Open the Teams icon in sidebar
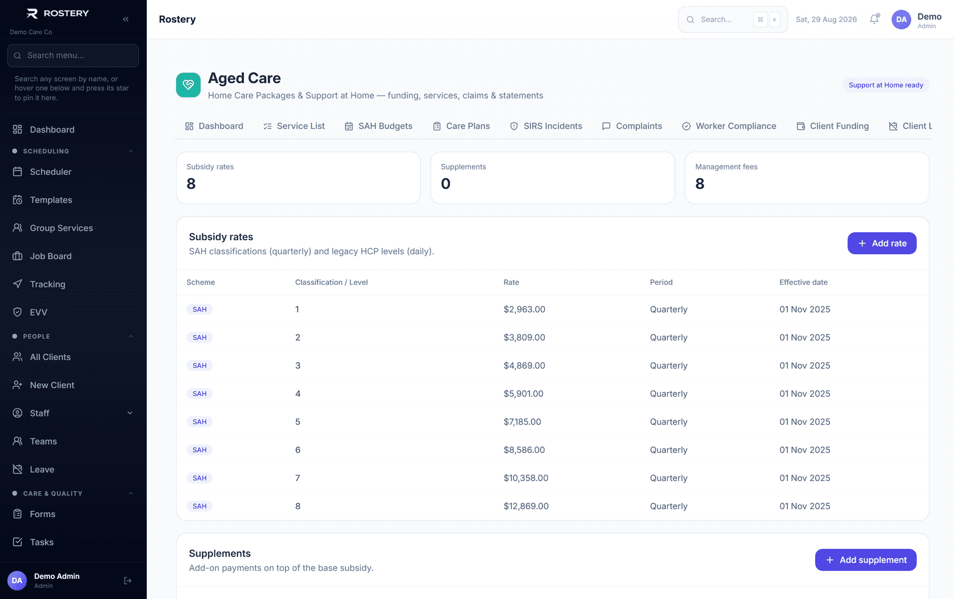Image resolution: width=954 pixels, height=599 pixels. pyautogui.click(x=18, y=441)
